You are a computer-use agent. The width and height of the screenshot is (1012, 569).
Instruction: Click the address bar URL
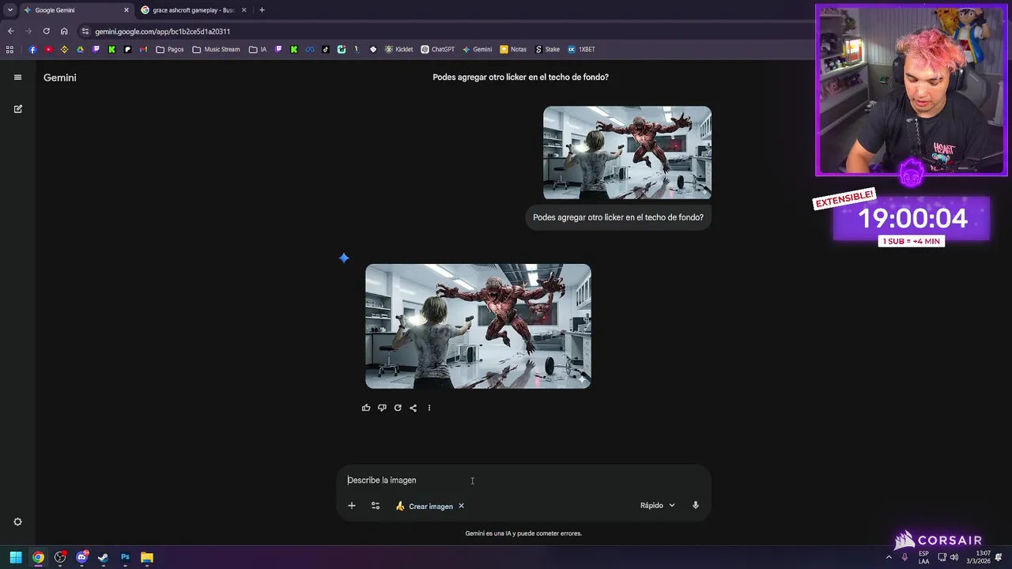click(x=163, y=32)
